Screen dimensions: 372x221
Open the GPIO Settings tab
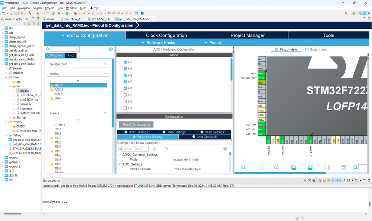[212, 132]
